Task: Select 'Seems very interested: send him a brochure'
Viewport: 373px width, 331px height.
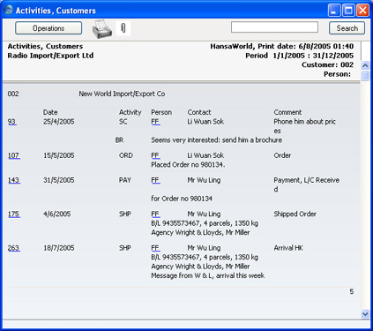Action: pyautogui.click(x=217, y=140)
